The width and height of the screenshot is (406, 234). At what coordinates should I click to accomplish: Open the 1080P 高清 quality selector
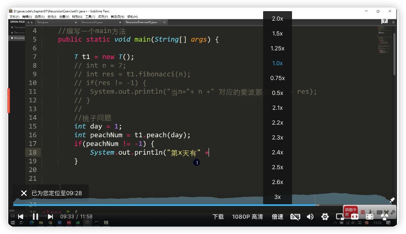click(x=247, y=217)
